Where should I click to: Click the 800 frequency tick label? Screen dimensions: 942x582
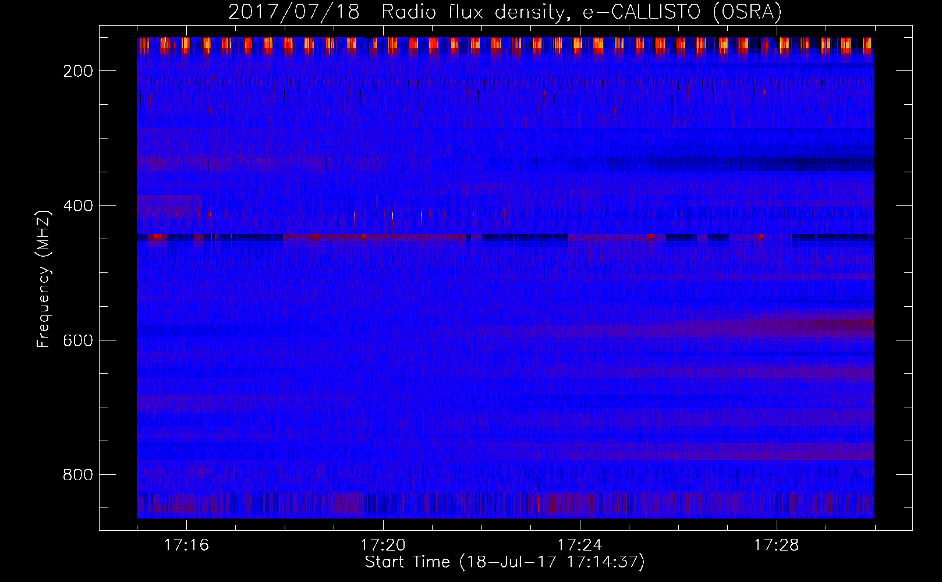click(77, 475)
